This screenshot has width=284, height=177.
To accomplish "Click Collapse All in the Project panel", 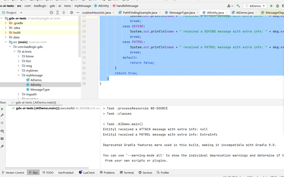I will coord(64,12).
